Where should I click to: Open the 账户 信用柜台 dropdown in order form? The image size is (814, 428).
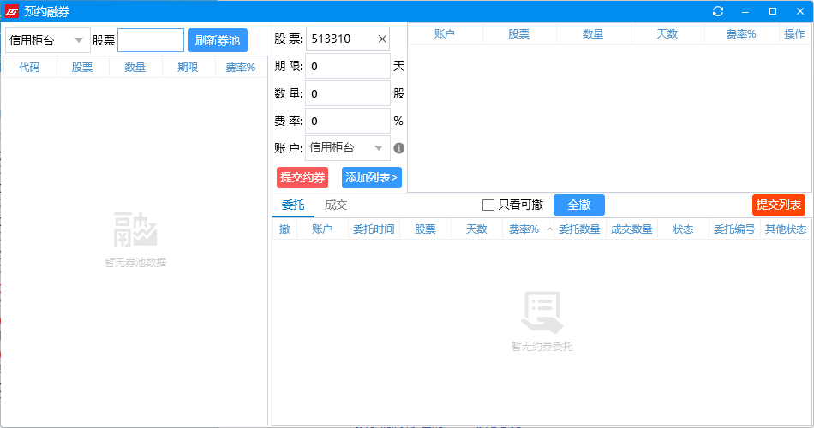tap(348, 148)
